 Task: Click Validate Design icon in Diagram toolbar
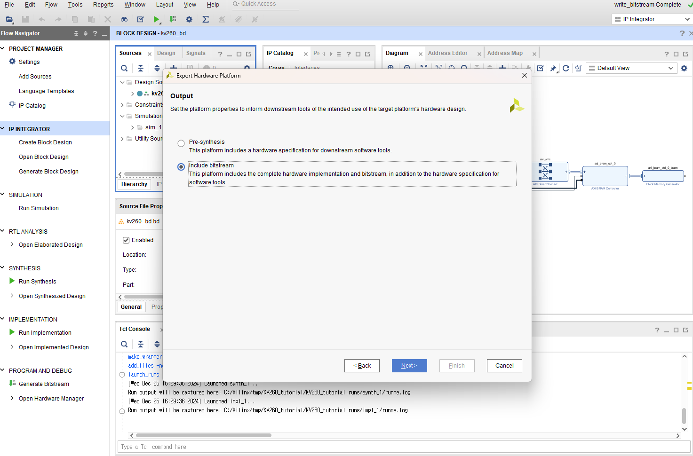[x=541, y=68]
